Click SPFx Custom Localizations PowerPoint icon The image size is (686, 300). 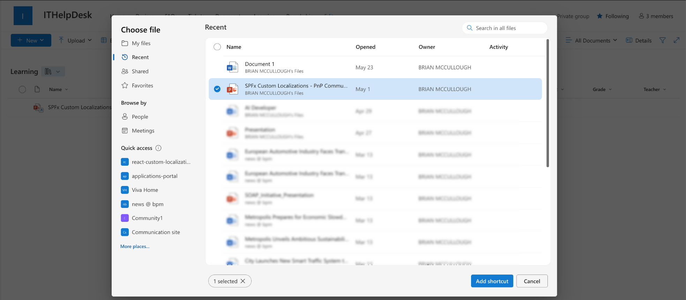[x=232, y=89]
